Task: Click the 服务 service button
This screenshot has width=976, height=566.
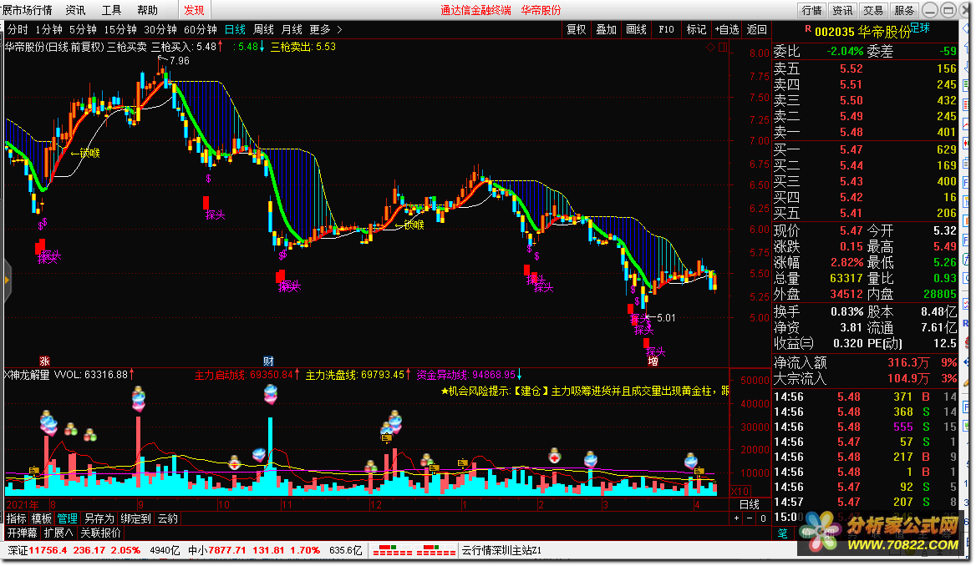Action: (903, 10)
